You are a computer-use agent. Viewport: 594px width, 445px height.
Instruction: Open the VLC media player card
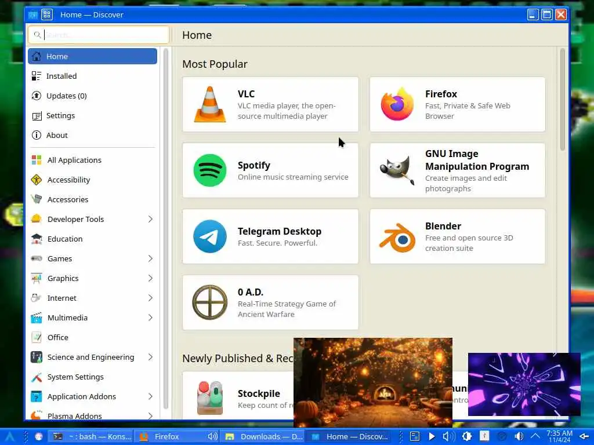pyautogui.click(x=270, y=104)
